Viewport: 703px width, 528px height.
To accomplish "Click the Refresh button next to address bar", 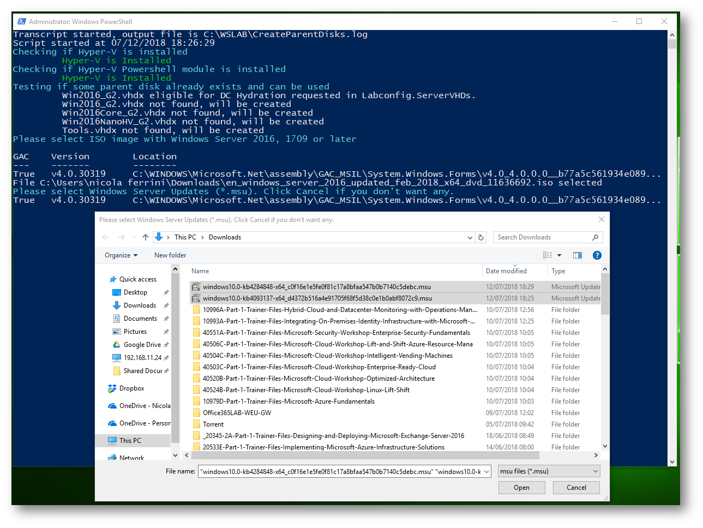I will [x=481, y=237].
